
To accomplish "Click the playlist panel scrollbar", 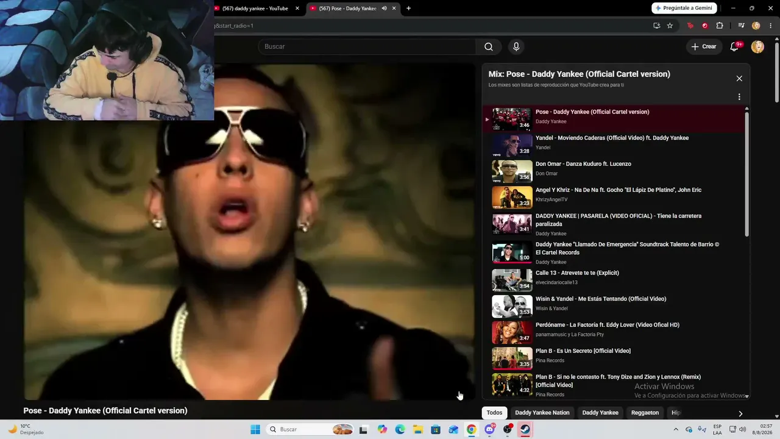I will [x=746, y=174].
